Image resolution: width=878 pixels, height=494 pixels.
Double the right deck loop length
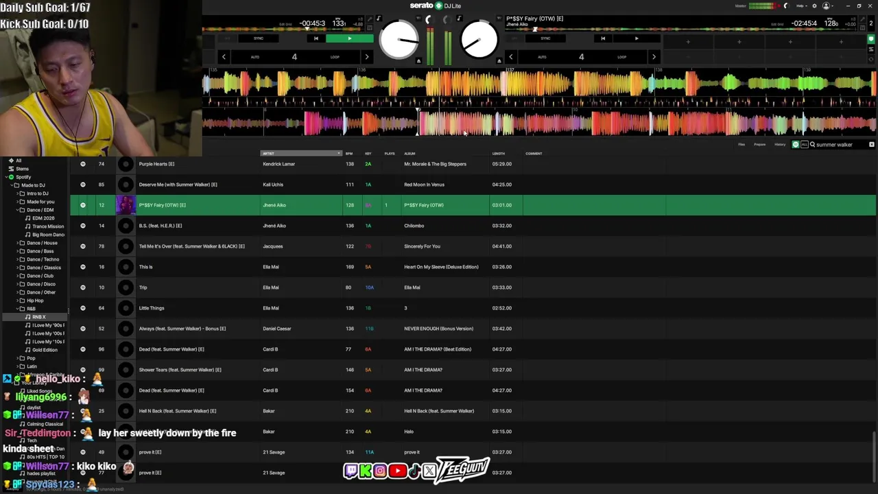[654, 57]
